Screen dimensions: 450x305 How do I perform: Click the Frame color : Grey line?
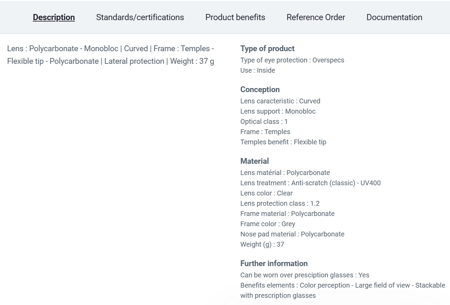pyautogui.click(x=268, y=224)
